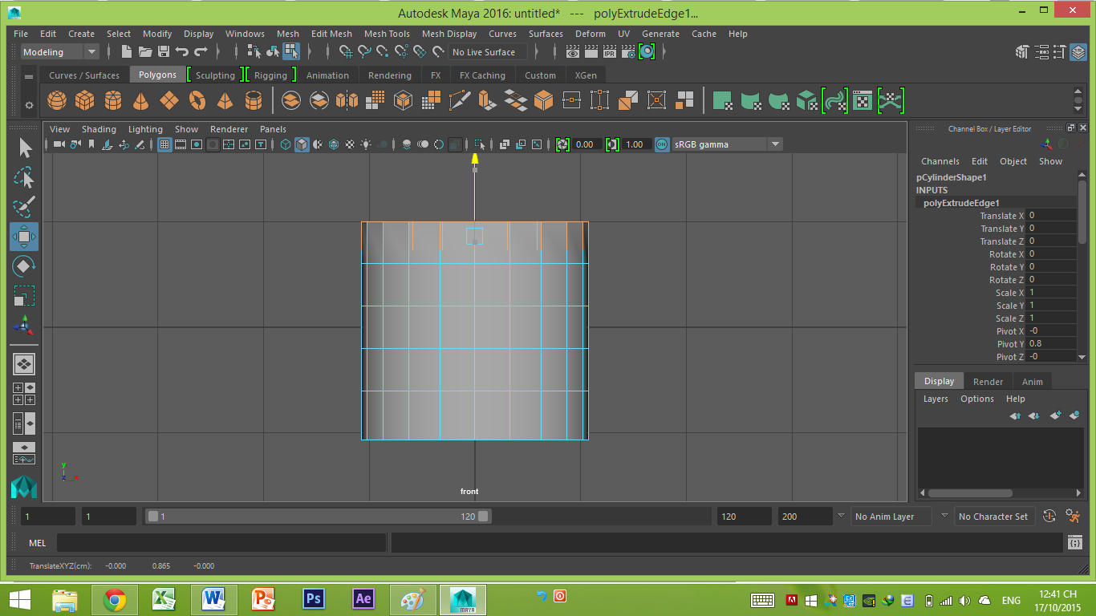Image resolution: width=1096 pixels, height=616 pixels.
Task: Click the Translate X channel value field
Action: pyautogui.click(x=1051, y=215)
